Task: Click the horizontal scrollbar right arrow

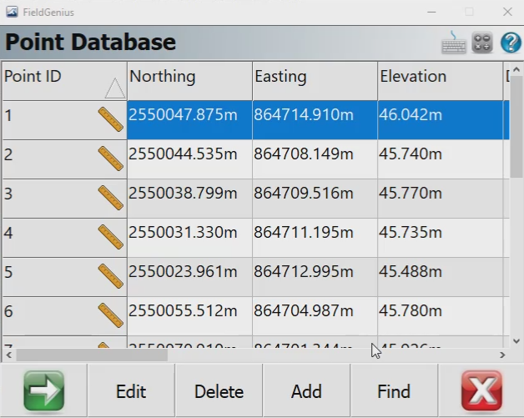Action: [502, 355]
